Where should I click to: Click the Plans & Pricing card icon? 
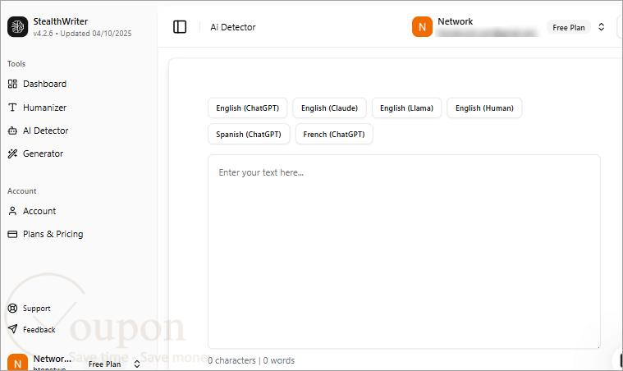point(12,234)
